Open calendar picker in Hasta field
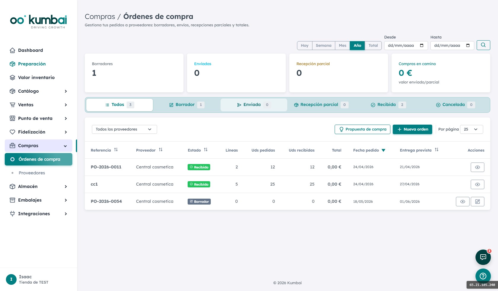498x291 pixels. (468, 45)
